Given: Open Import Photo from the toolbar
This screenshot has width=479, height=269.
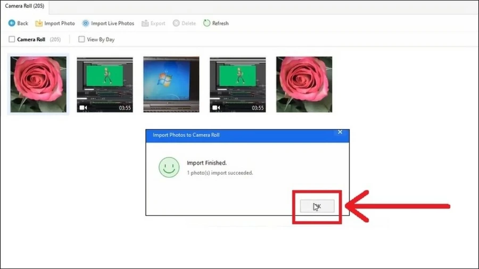Looking at the screenshot, I should click(x=55, y=23).
